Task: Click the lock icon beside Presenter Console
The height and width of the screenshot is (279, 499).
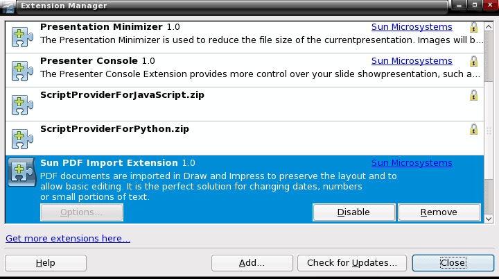Action: [x=473, y=61]
